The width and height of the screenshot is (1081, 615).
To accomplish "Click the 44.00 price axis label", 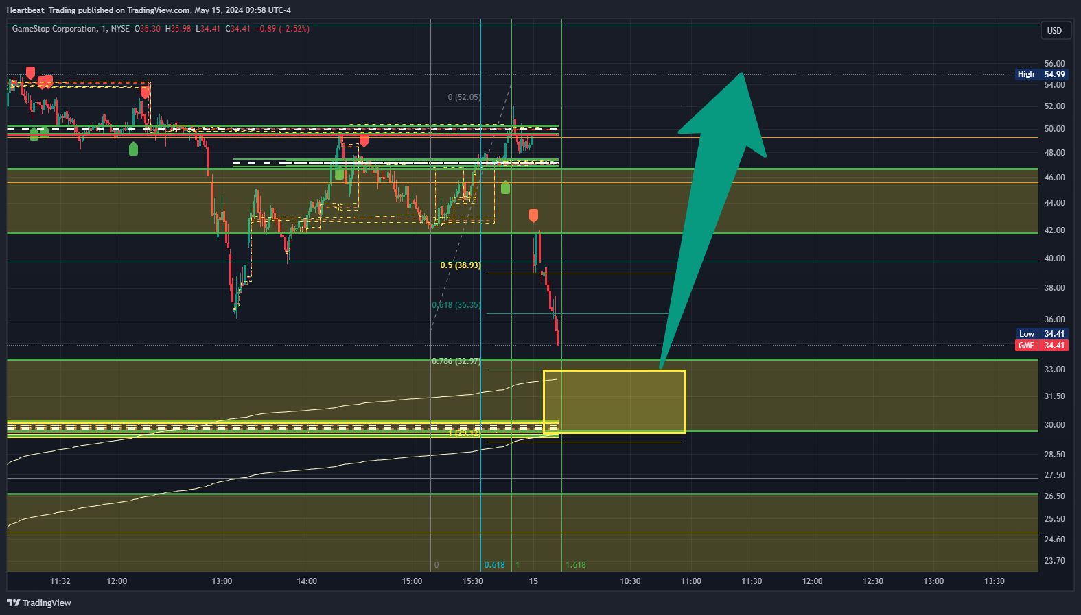I will 1054,203.
